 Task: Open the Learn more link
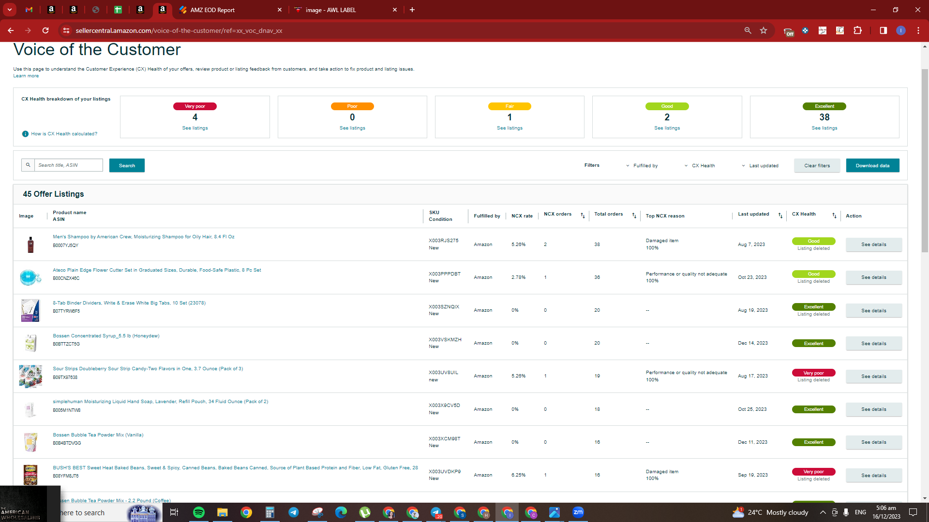coord(26,76)
